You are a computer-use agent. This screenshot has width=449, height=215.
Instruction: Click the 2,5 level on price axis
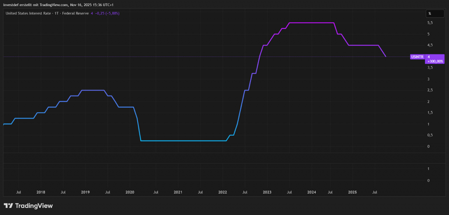tap(430, 90)
